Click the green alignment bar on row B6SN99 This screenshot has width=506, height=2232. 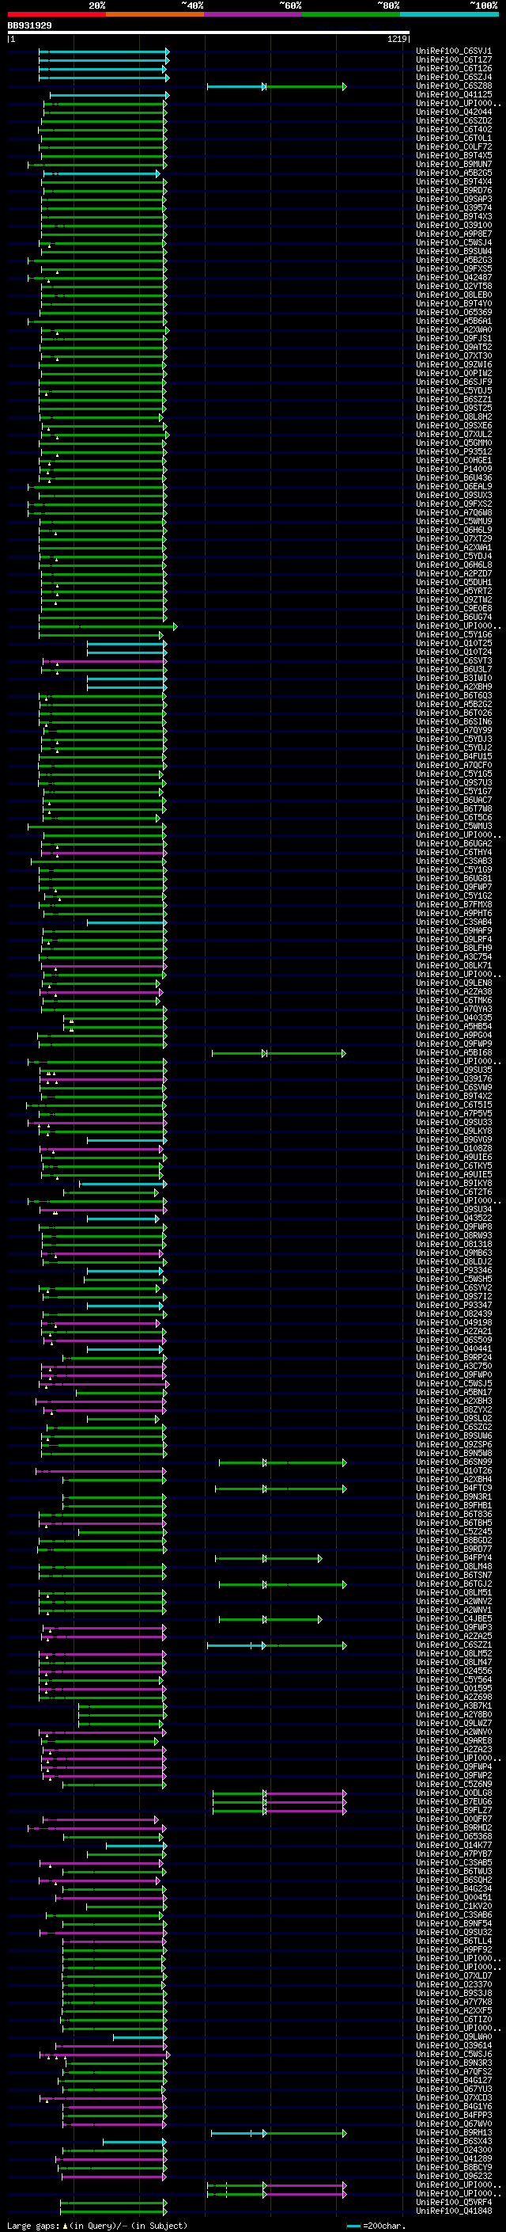283,1462
